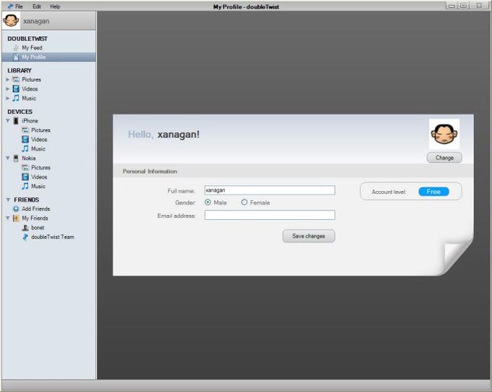
Task: Click the large profile avatar picture
Action: pos(444,134)
